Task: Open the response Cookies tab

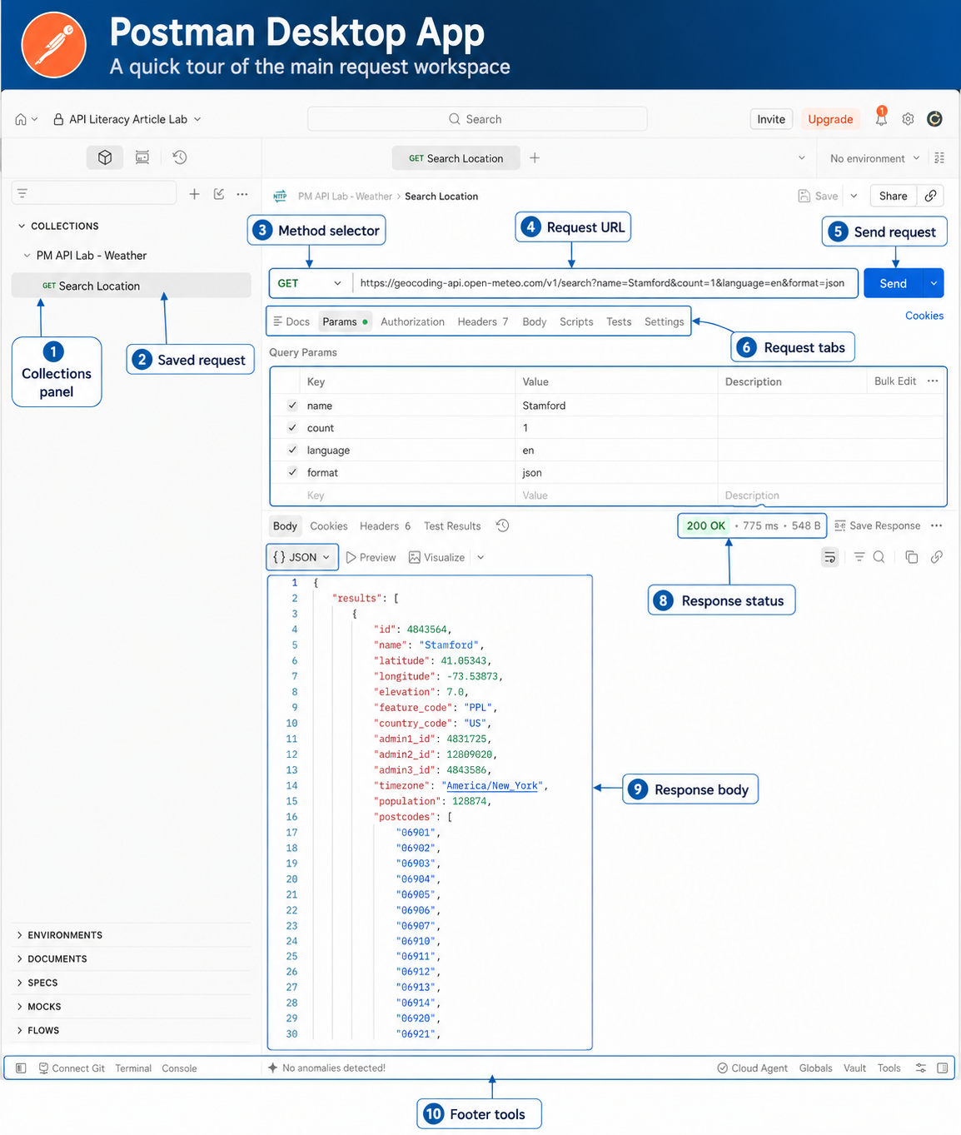Action: pyautogui.click(x=328, y=525)
